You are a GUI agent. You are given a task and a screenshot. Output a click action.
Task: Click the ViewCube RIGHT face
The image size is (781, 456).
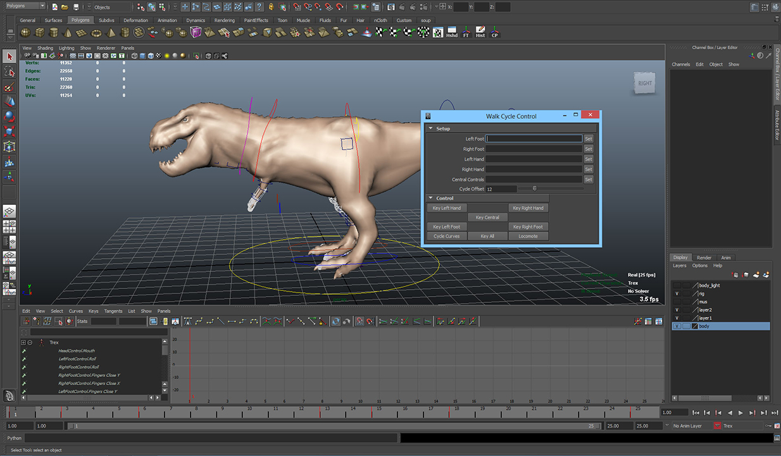click(645, 83)
